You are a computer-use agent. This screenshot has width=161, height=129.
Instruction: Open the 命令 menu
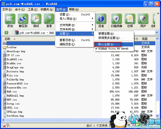[20, 9]
